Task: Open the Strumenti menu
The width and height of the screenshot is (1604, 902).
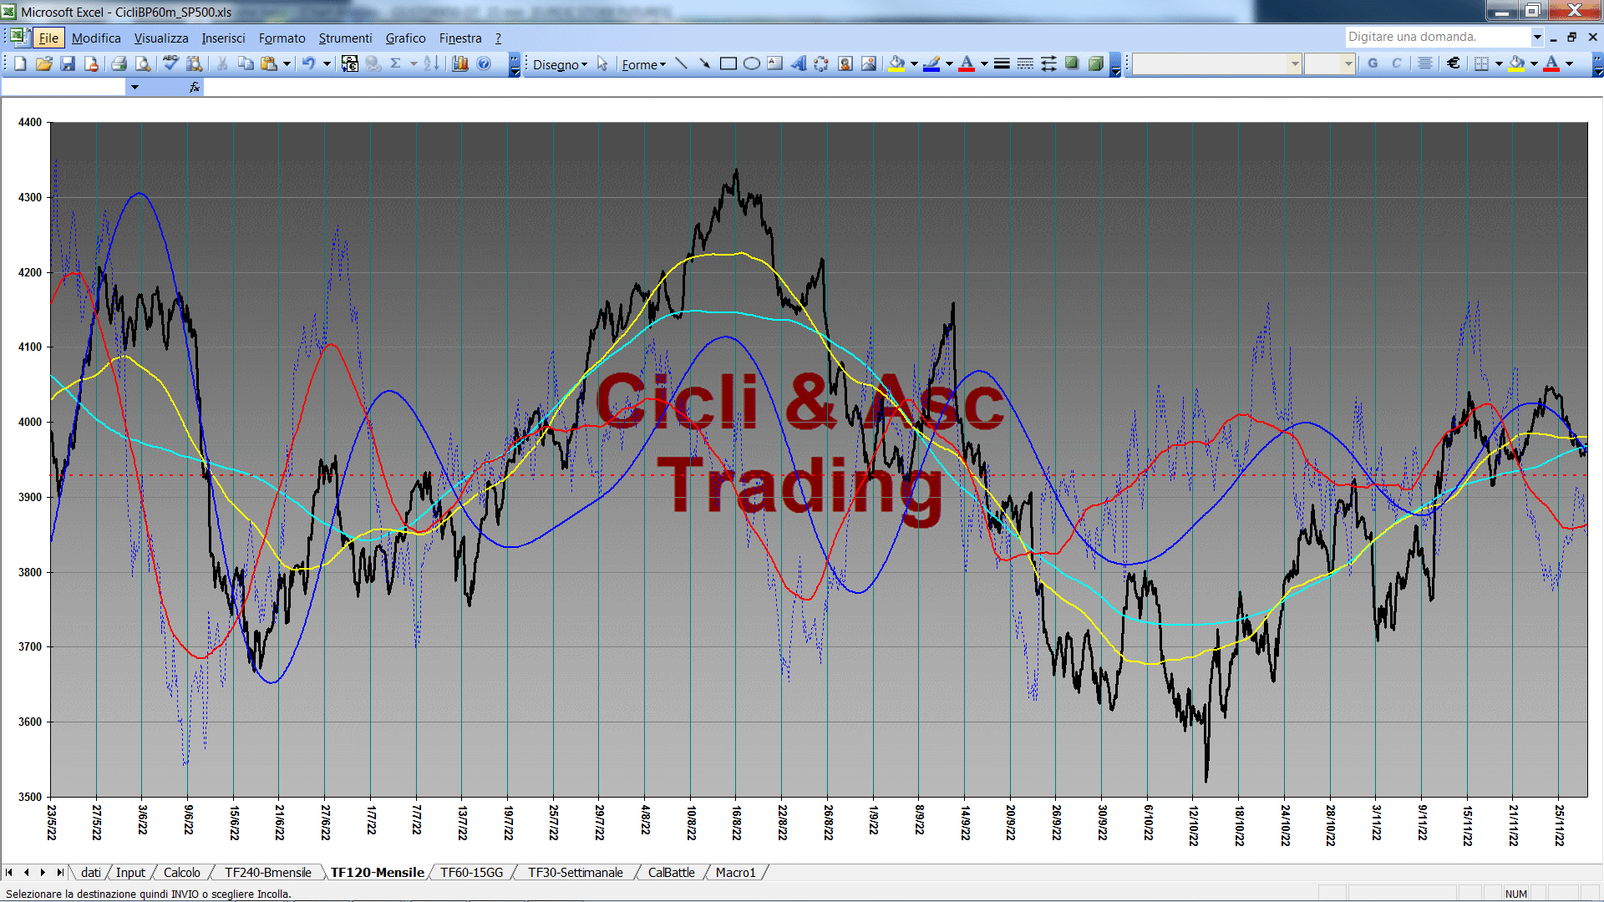Action: click(345, 38)
